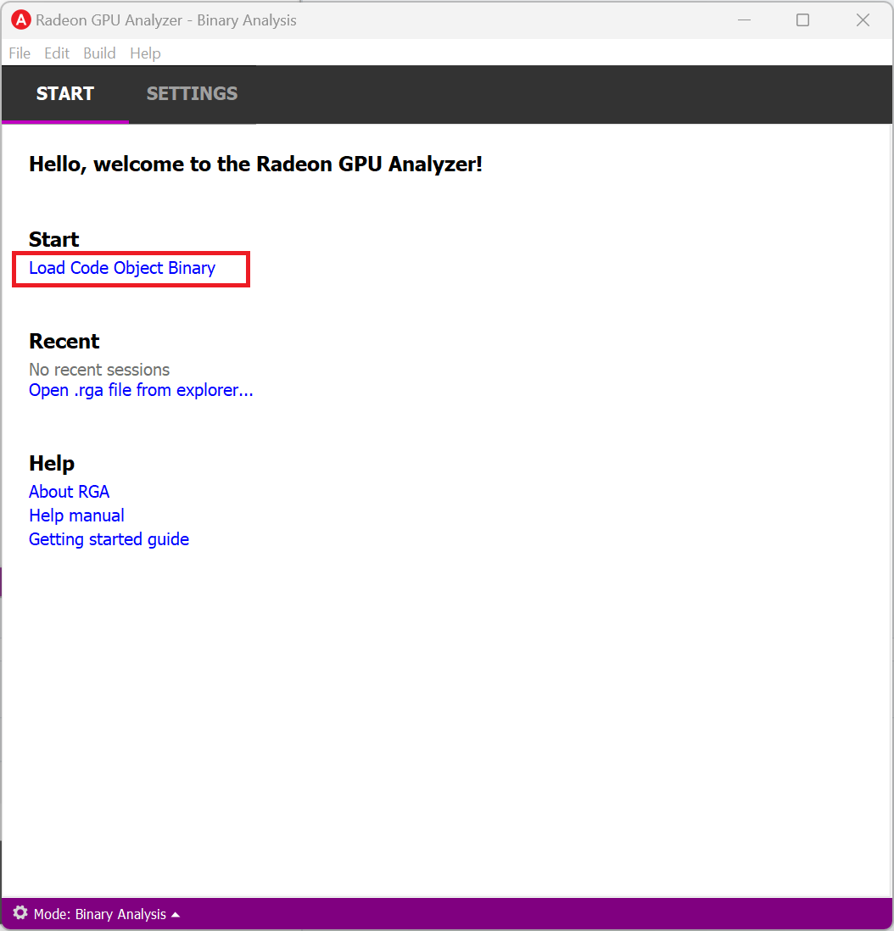
Task: Open .rga file from explorer link
Action: tap(141, 390)
